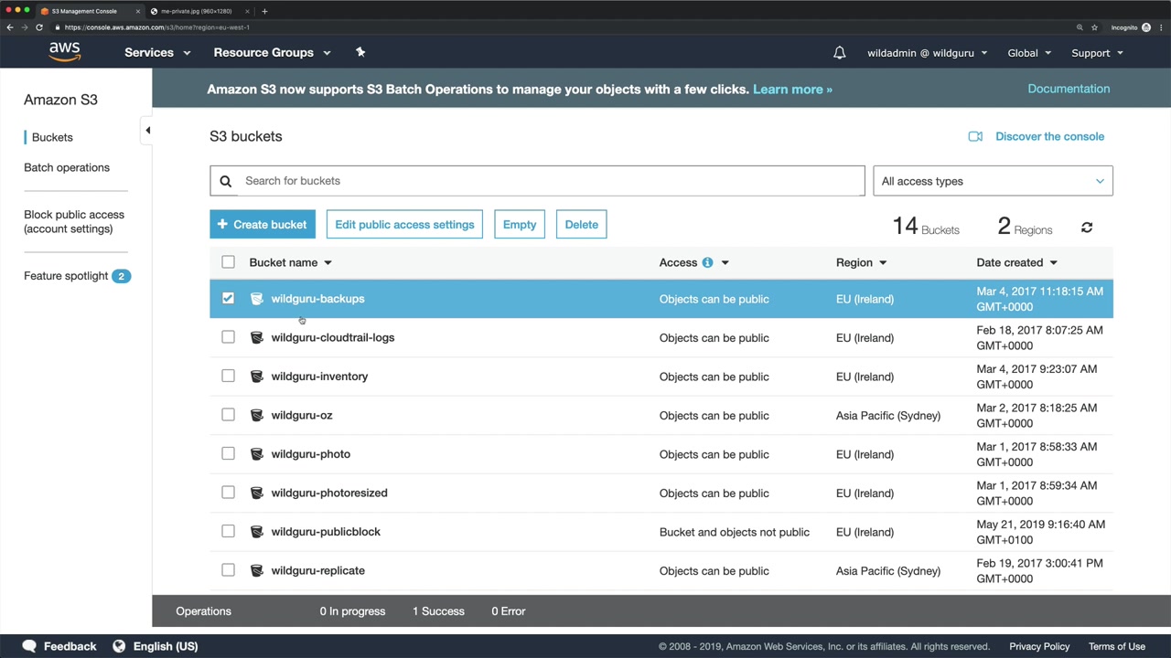The image size is (1171, 658).
Task: Open the notifications bell
Action: (x=839, y=53)
